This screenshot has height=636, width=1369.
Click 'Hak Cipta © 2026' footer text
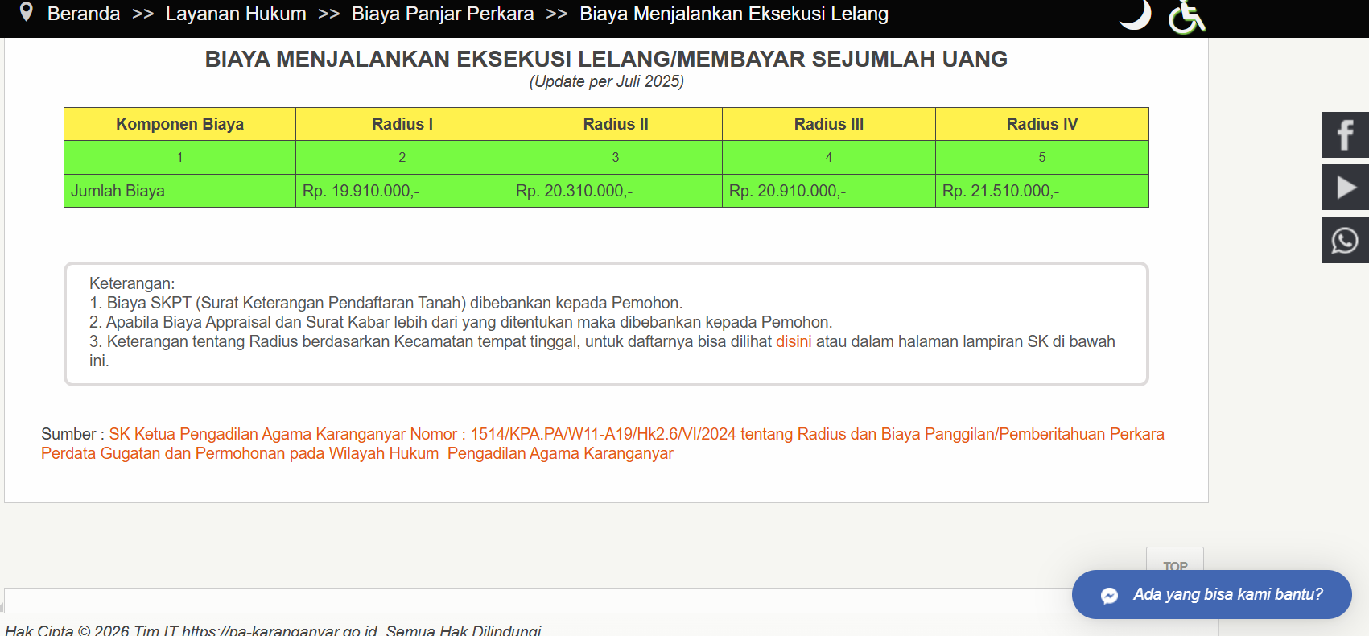coord(273,630)
